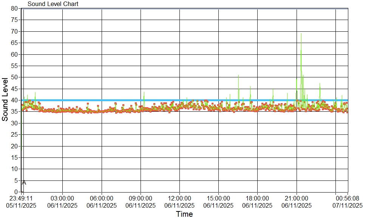This screenshot has width=374, height=222.
Task: Select the 40 tick label on the vertical axis
Action: (14, 100)
